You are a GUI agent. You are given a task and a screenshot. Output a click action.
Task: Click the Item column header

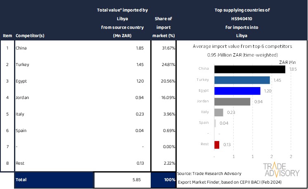click(x=7, y=35)
